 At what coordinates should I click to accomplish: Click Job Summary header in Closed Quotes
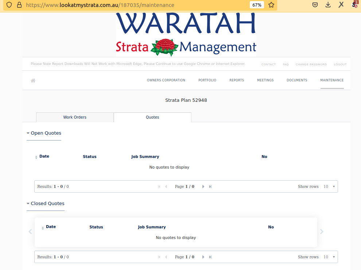click(152, 227)
